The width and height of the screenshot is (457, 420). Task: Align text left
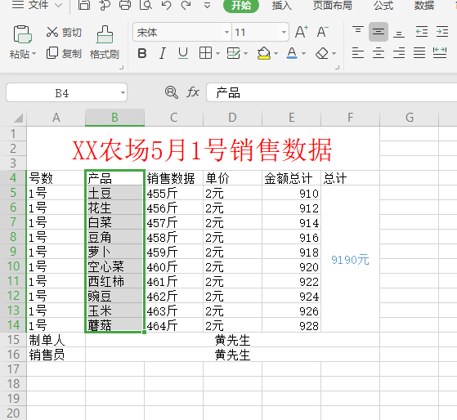coord(358,53)
